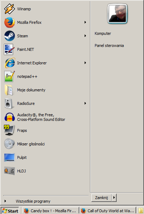Click the Moje dokumenty folder icon
Viewport: 144px width, 214px height.
click(9, 90)
